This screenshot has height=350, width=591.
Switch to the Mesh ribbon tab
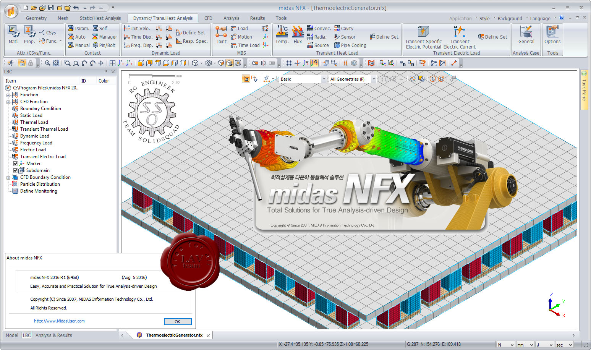coord(63,18)
